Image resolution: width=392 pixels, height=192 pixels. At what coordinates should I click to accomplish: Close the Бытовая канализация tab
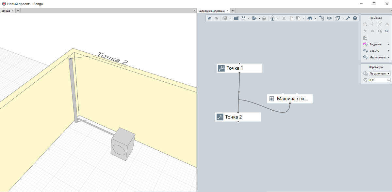[228, 11]
